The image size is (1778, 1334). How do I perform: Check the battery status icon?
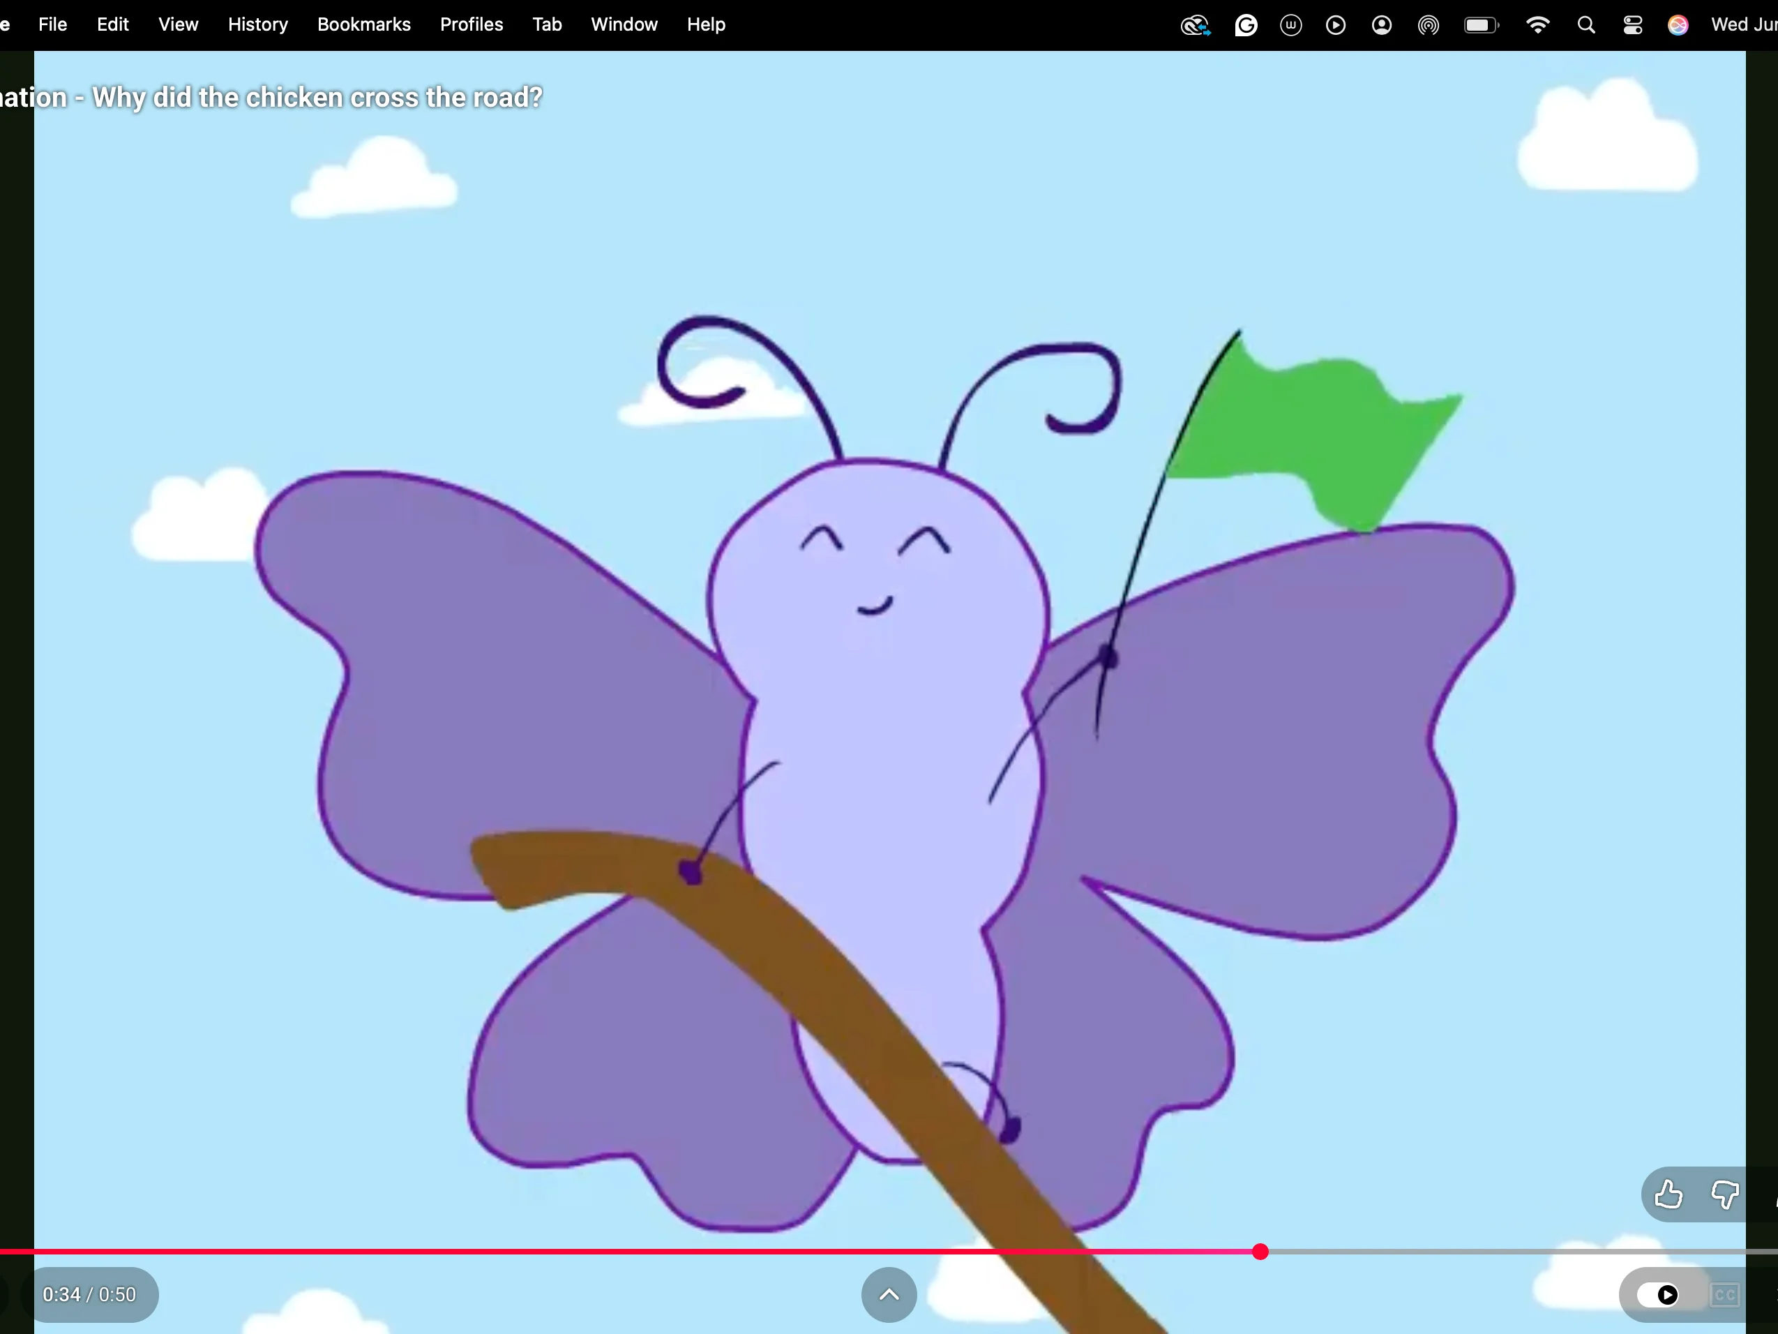[x=1482, y=26]
